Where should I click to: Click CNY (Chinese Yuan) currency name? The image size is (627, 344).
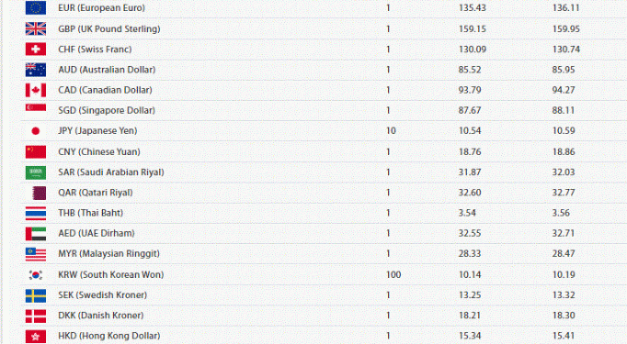pyautogui.click(x=99, y=151)
